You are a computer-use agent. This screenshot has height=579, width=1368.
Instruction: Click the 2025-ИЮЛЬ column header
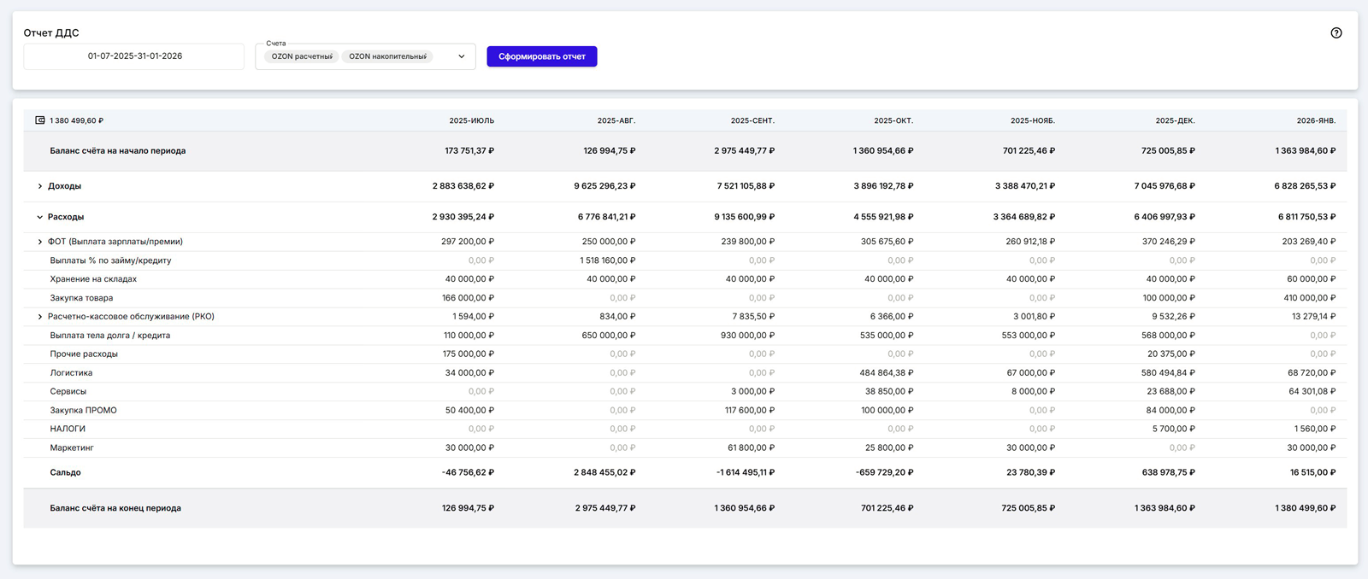[471, 121]
